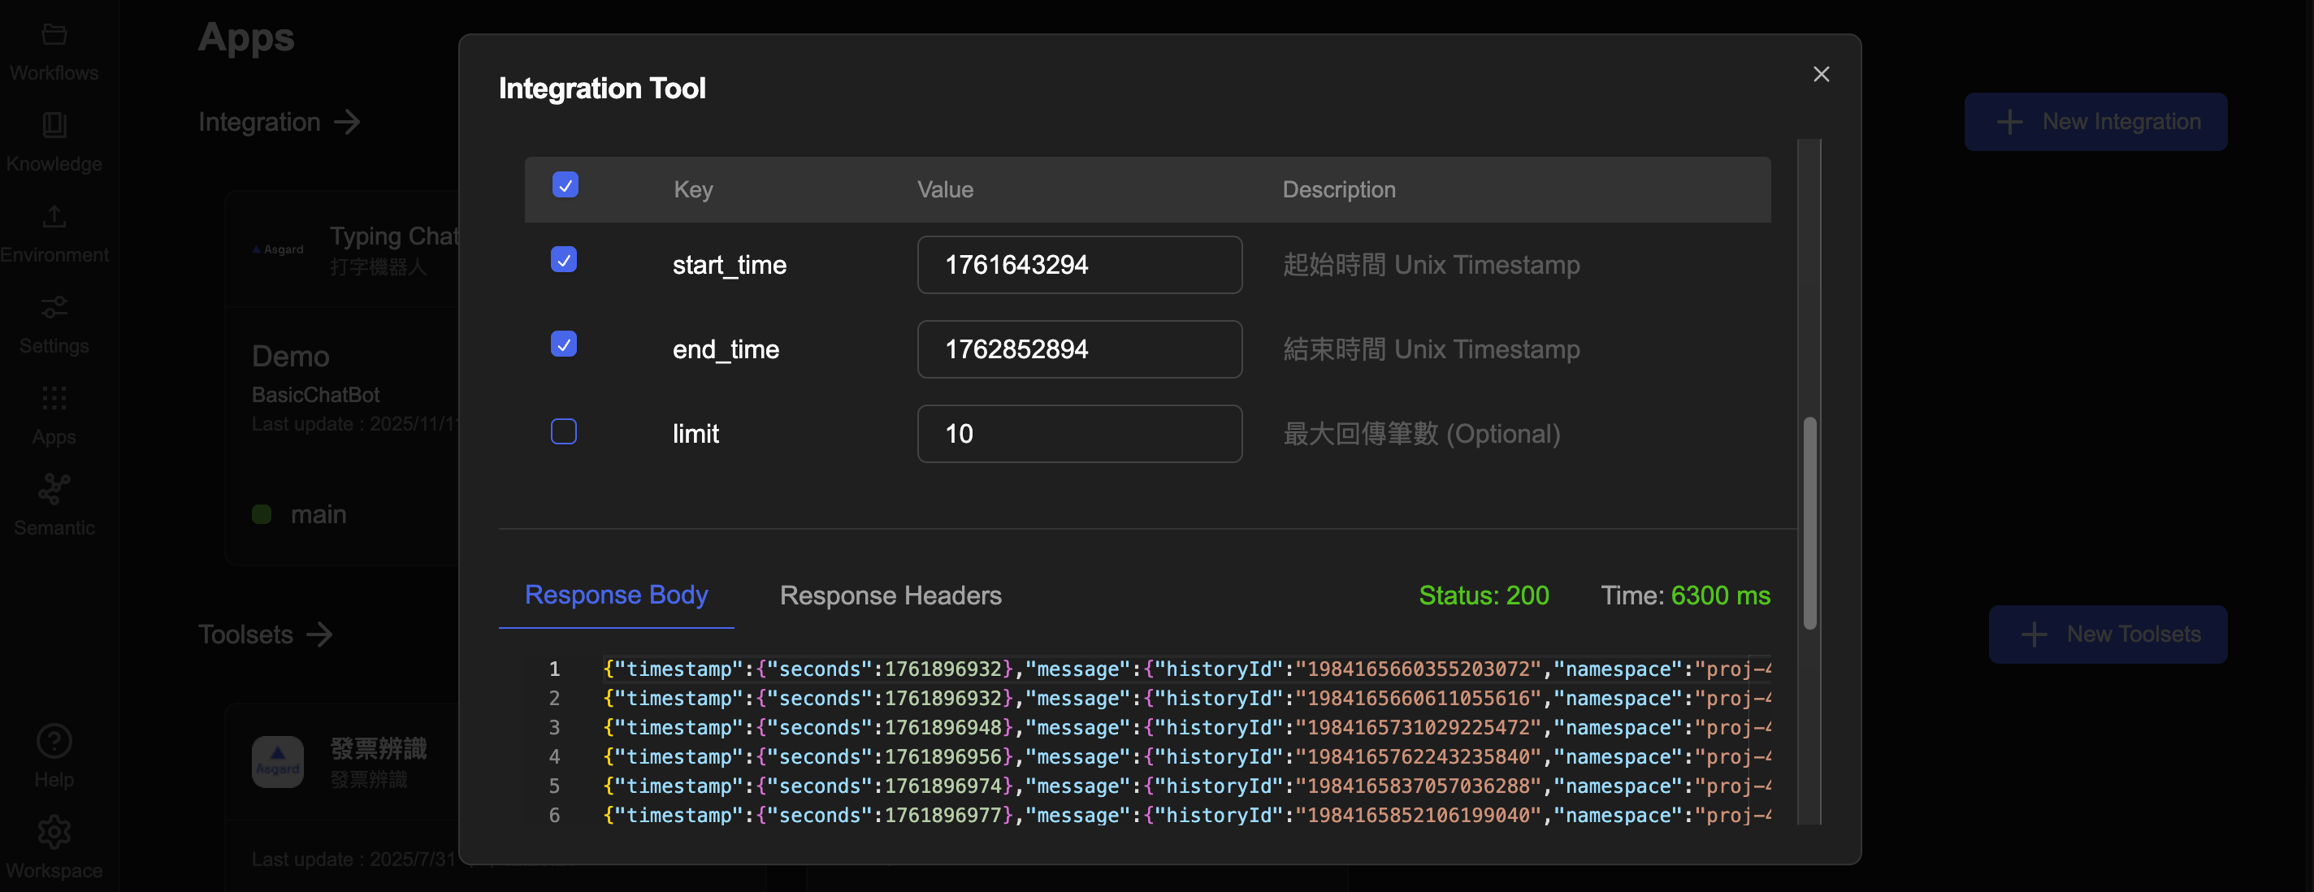Click the New Integration button
This screenshot has height=892, width=2314.
point(2095,122)
